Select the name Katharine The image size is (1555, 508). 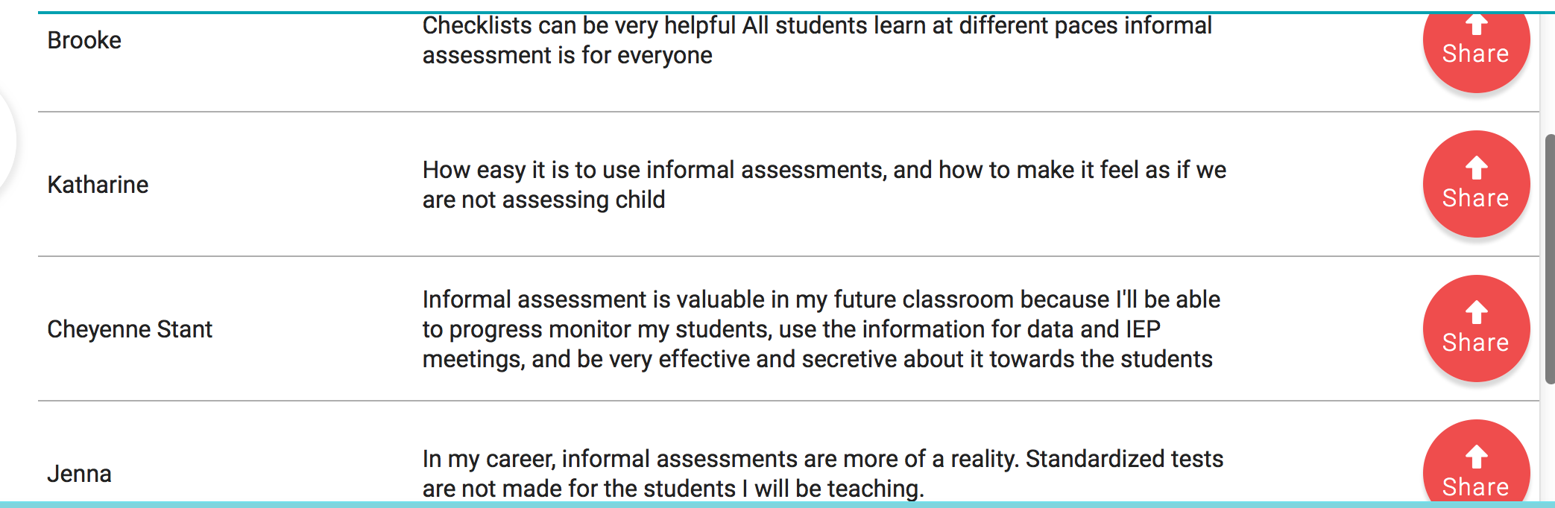(x=98, y=185)
